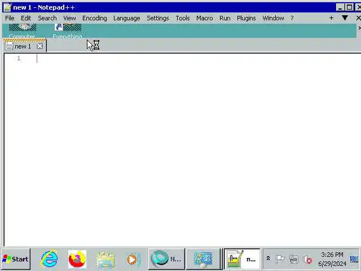Click the muted volume tray icon
The width and height of the screenshot is (361, 271).
(x=307, y=260)
